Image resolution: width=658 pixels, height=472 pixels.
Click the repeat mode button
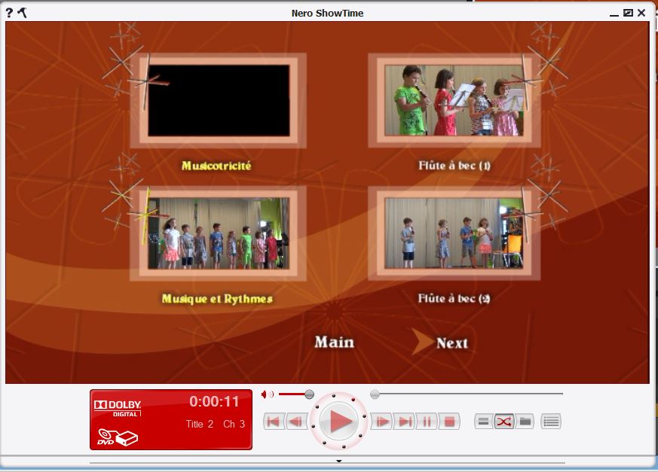pyautogui.click(x=483, y=422)
